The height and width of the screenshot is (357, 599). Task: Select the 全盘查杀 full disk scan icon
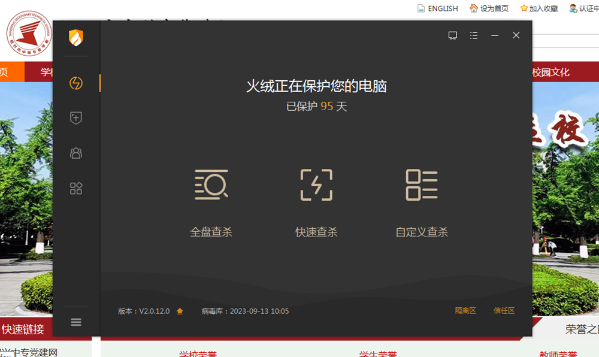click(210, 186)
